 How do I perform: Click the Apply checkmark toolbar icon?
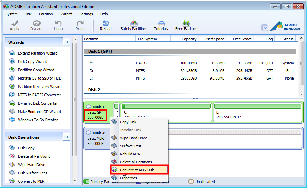pyautogui.click(x=15, y=24)
